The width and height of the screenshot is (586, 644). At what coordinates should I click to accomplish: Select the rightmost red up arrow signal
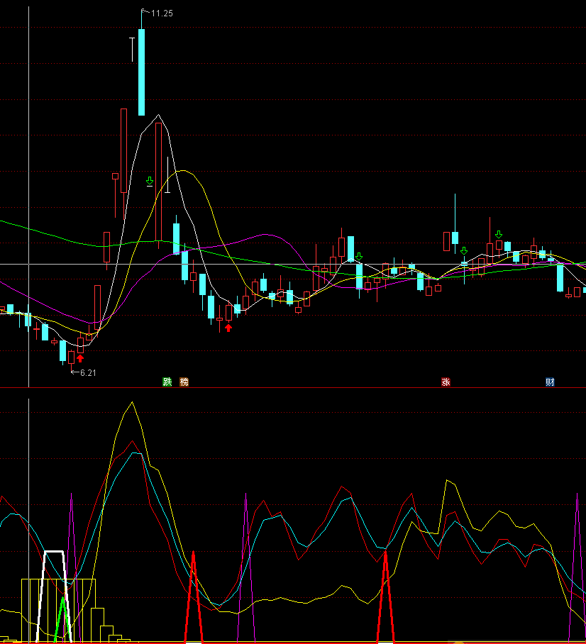point(228,328)
